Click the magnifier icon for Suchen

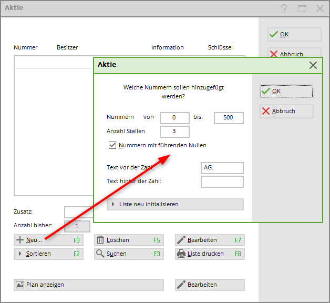click(100, 254)
